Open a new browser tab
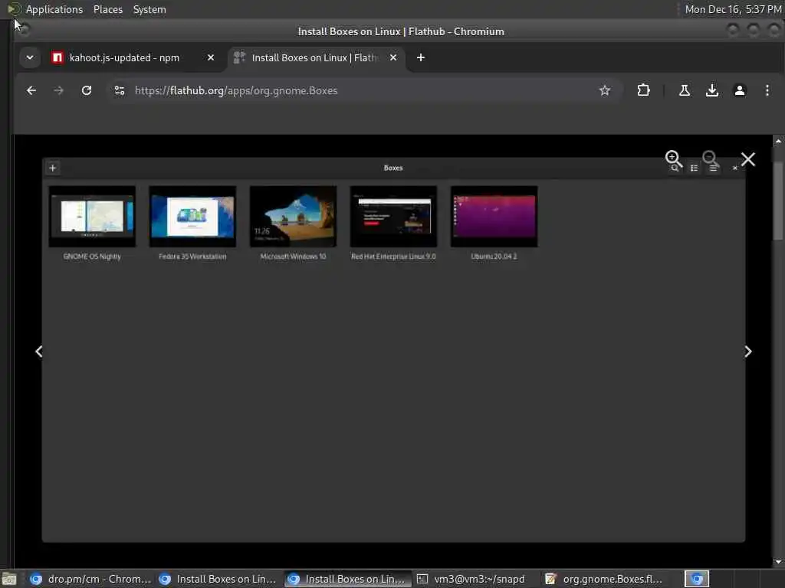785x588 pixels. pyautogui.click(x=421, y=57)
